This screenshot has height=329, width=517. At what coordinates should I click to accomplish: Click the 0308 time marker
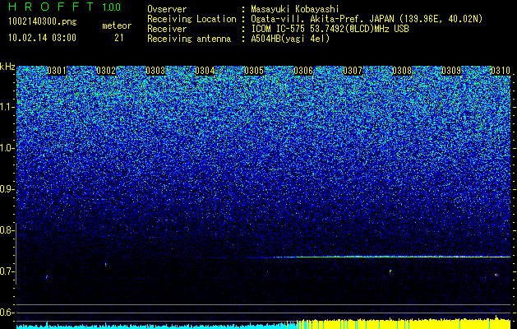[x=402, y=71]
